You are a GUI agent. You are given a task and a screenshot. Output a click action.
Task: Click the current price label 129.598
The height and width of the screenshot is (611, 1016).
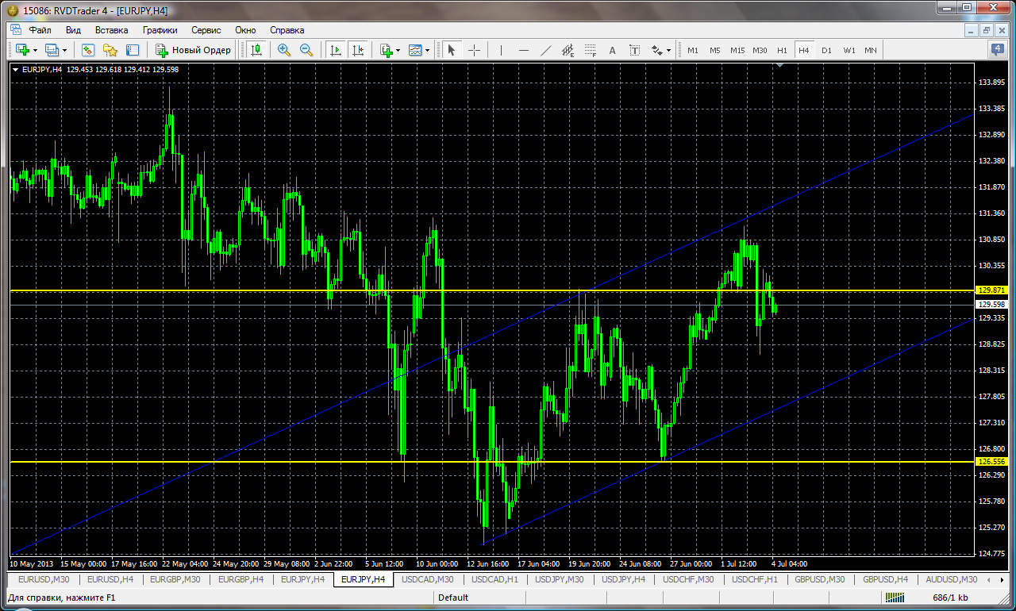coord(992,305)
